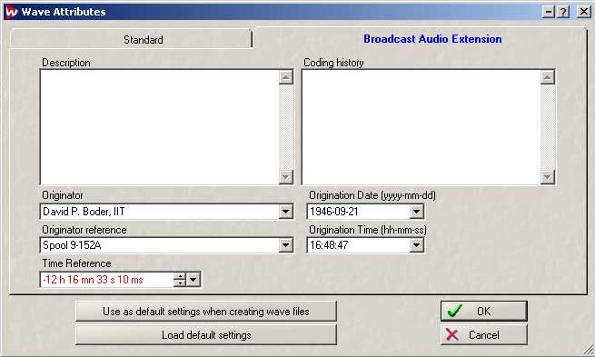
Task: Click the Coding history text area
Action: tap(421, 127)
